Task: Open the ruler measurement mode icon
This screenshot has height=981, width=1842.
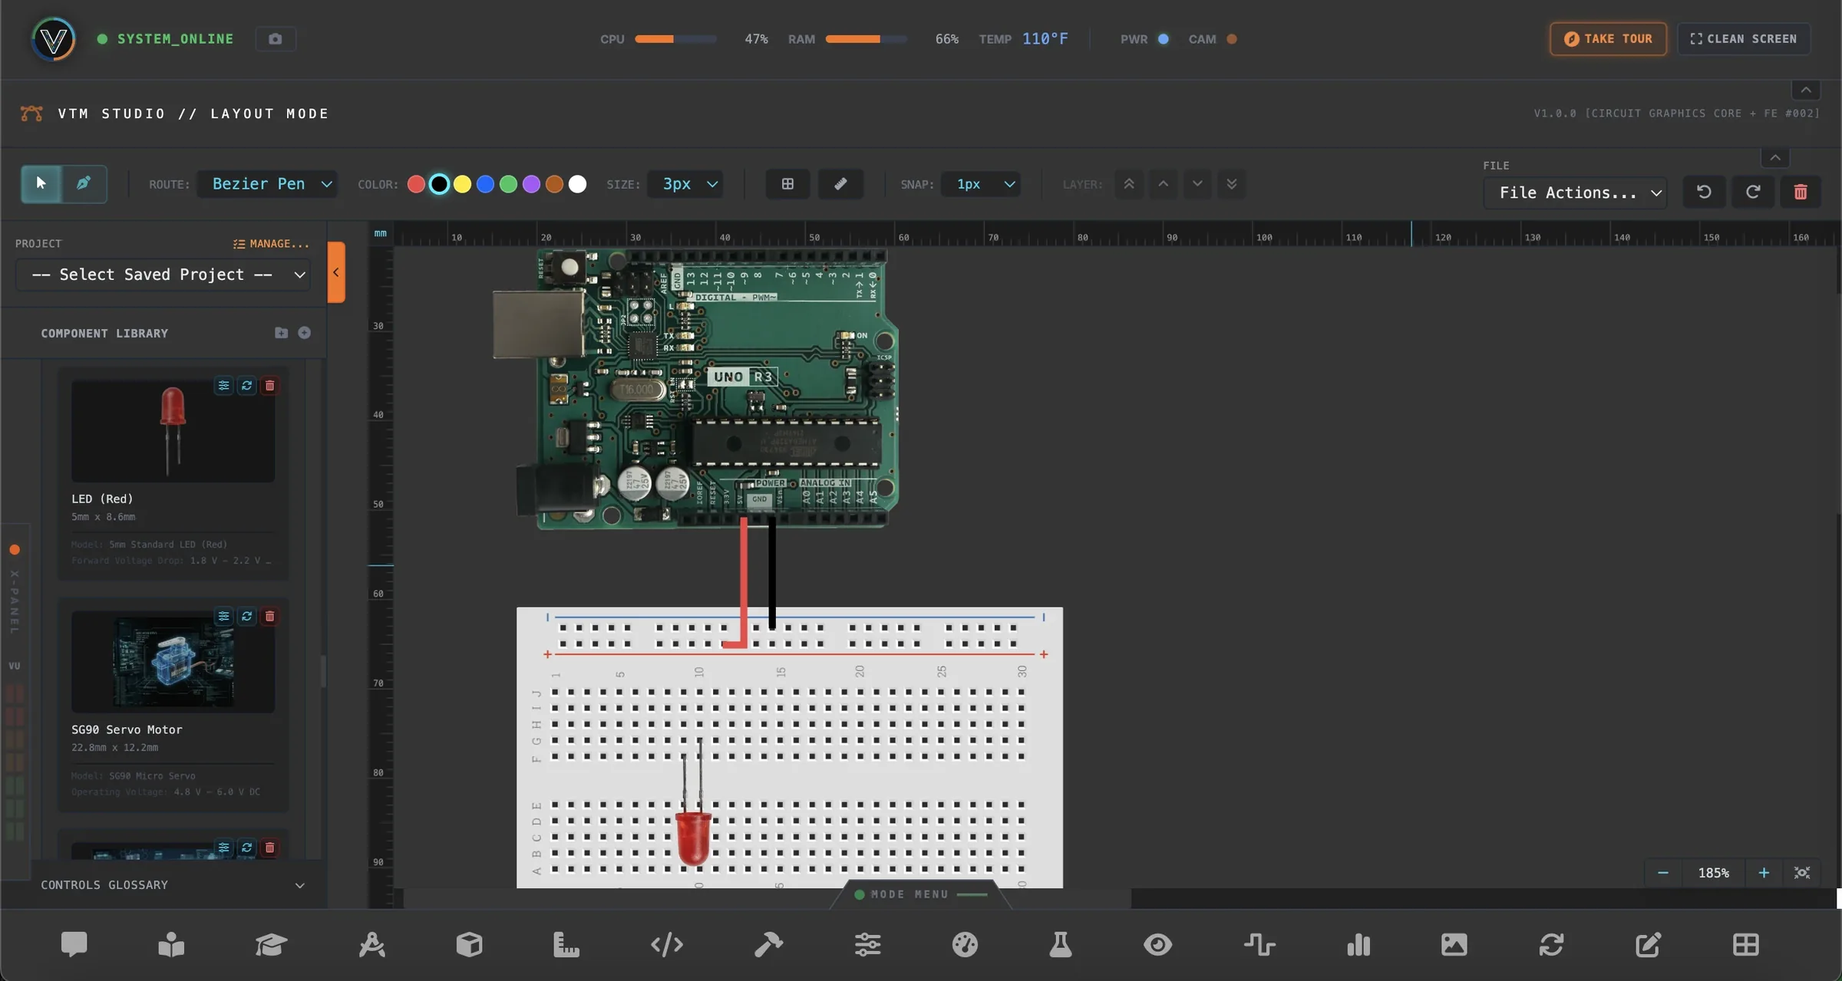Action: click(566, 944)
